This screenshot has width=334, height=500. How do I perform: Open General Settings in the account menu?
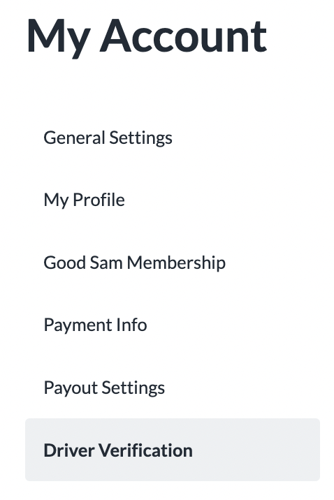108,138
